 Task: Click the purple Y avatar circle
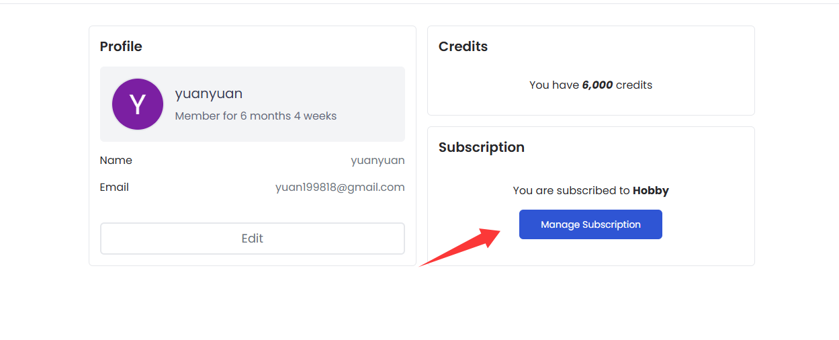pyautogui.click(x=138, y=104)
